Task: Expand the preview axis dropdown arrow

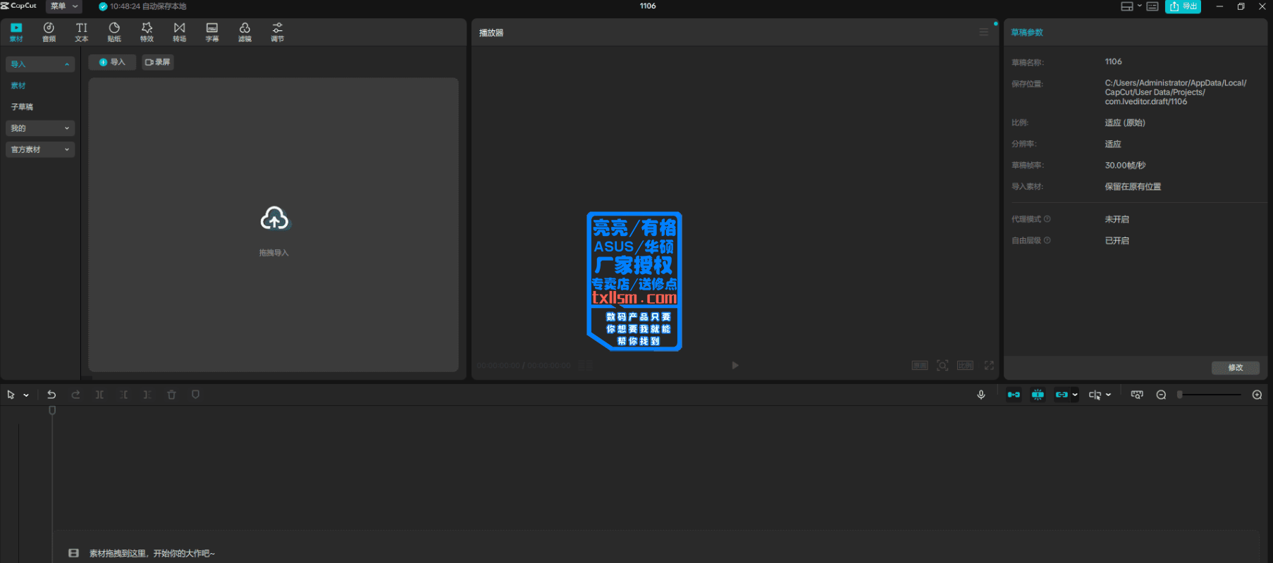Action: pos(1109,395)
